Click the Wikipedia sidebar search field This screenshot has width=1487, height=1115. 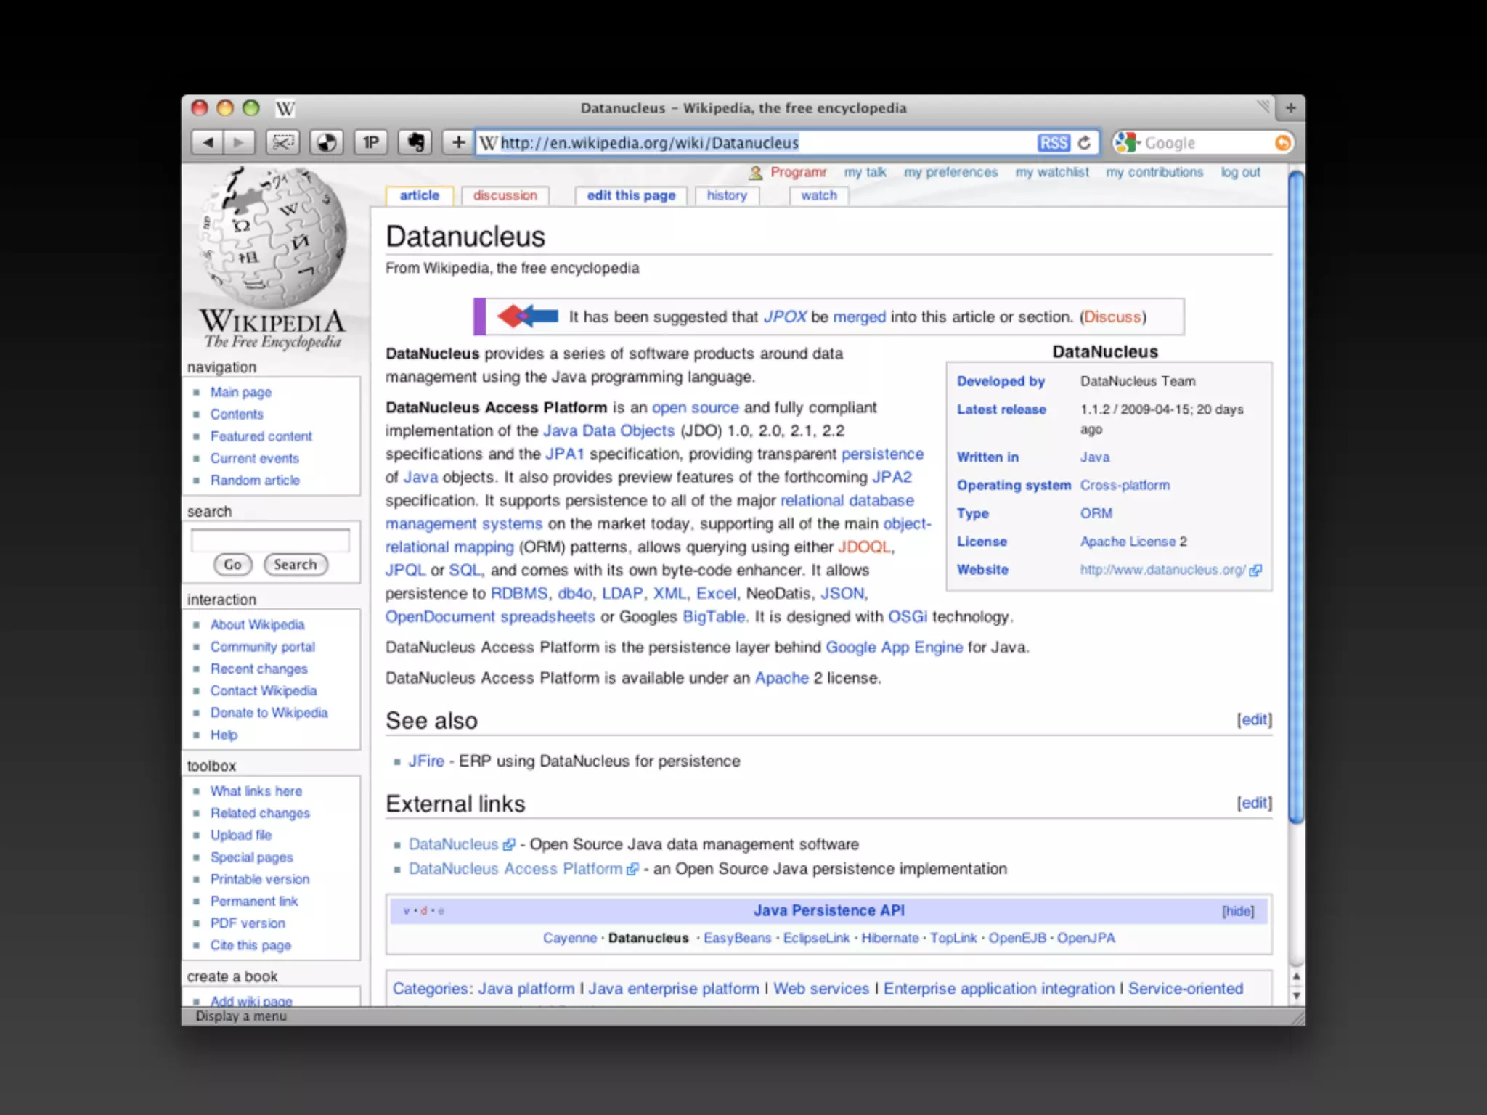(269, 540)
